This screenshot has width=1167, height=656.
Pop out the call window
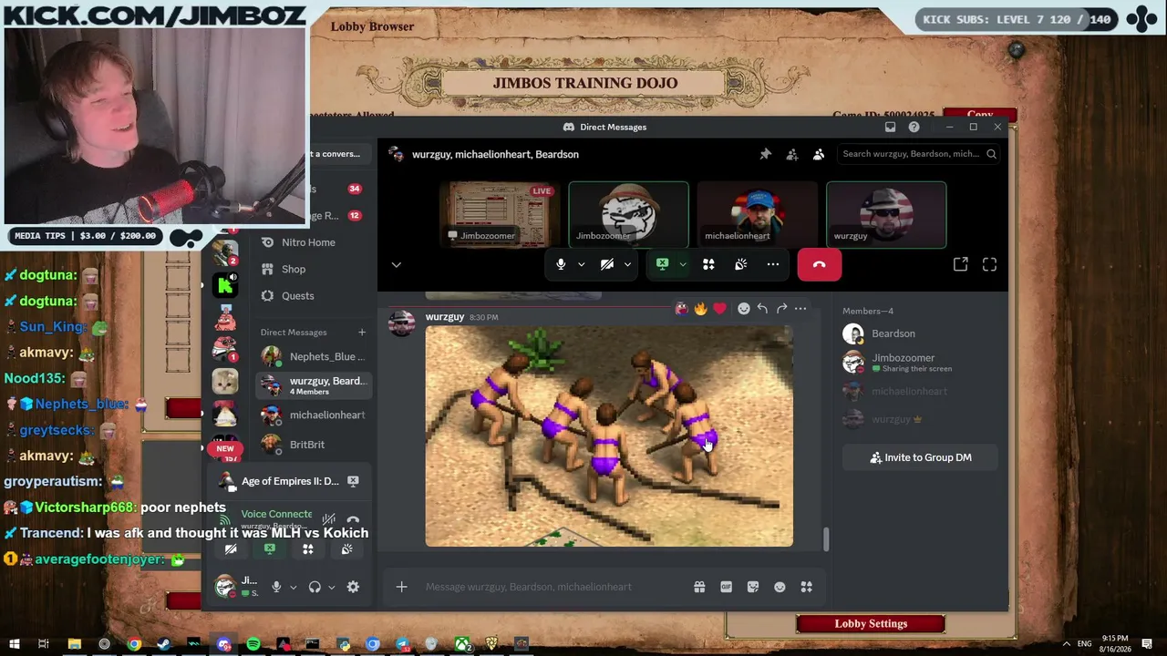click(x=960, y=264)
